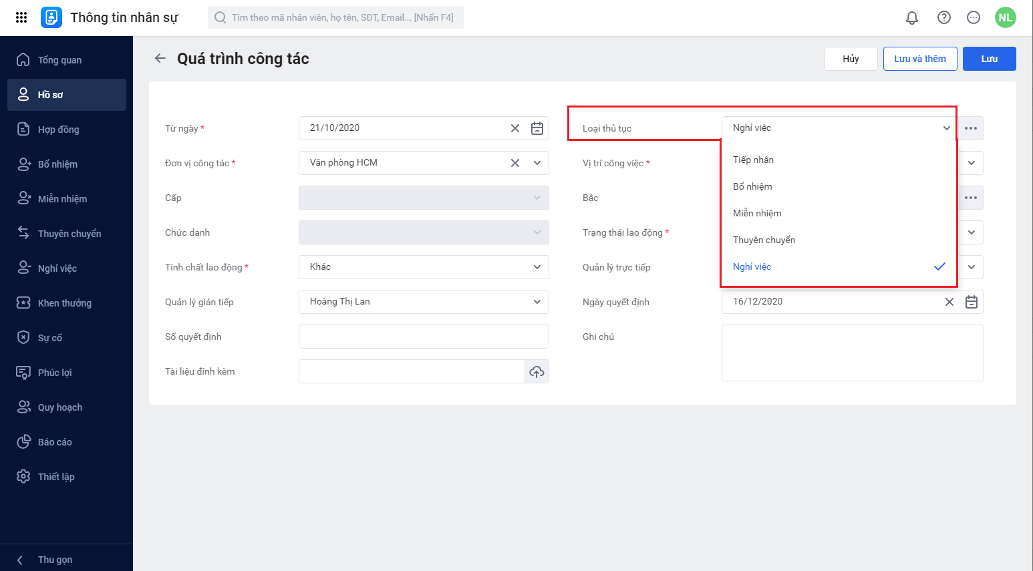Clear the Đơn vị công tác value
The image size is (1033, 571).
(515, 163)
